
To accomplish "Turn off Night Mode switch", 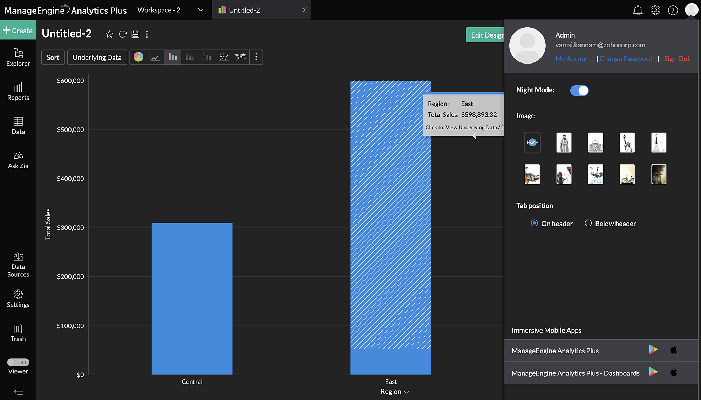I will pyautogui.click(x=579, y=91).
